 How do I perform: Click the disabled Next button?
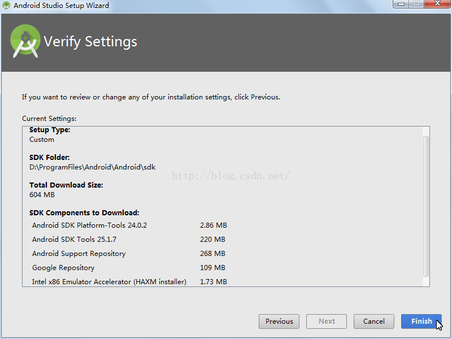[327, 321]
